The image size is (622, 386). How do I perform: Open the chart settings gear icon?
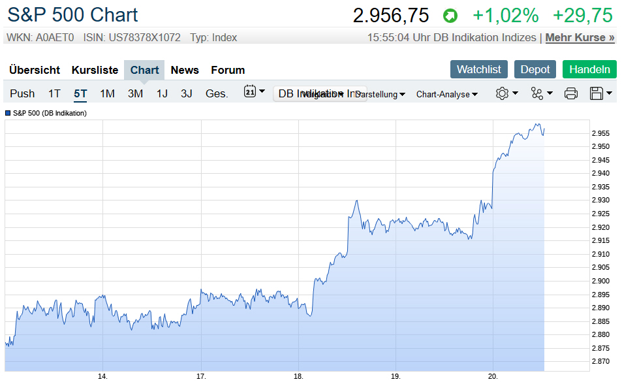point(502,93)
